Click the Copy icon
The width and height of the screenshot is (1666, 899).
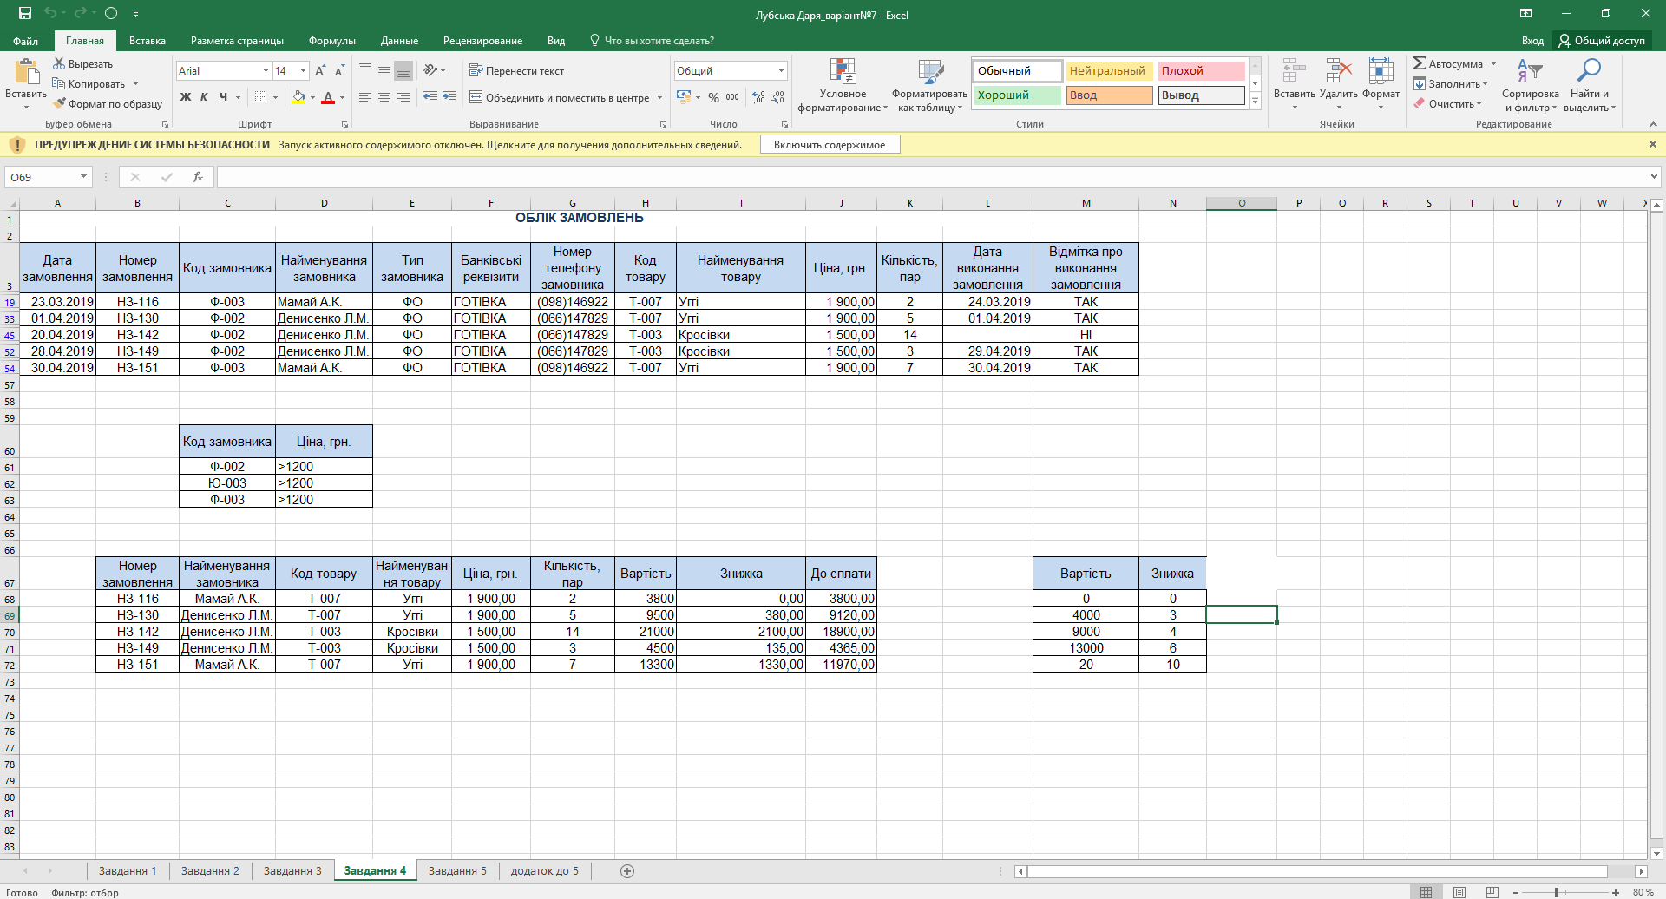tap(59, 83)
